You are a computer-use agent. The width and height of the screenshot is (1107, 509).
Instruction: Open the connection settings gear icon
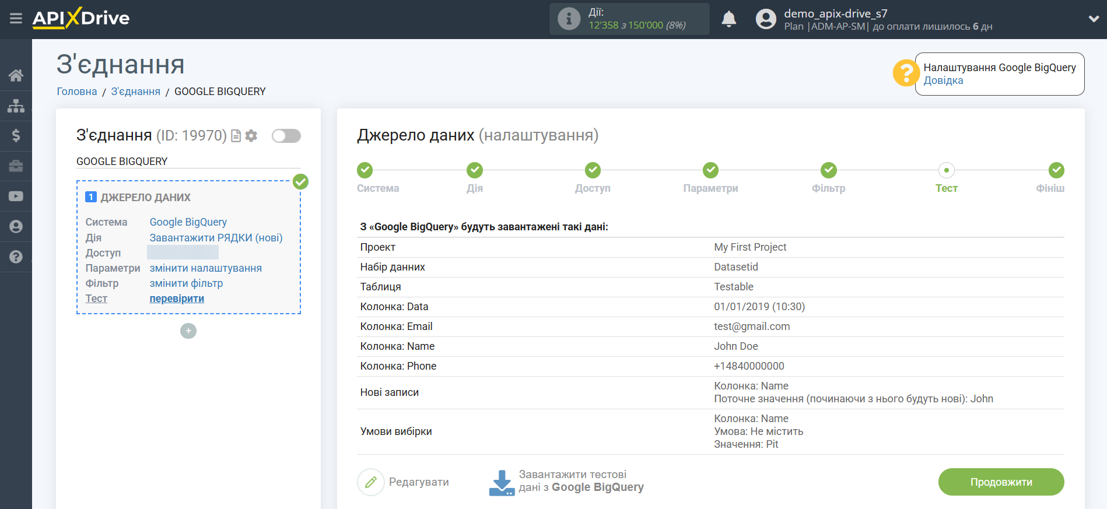point(251,136)
